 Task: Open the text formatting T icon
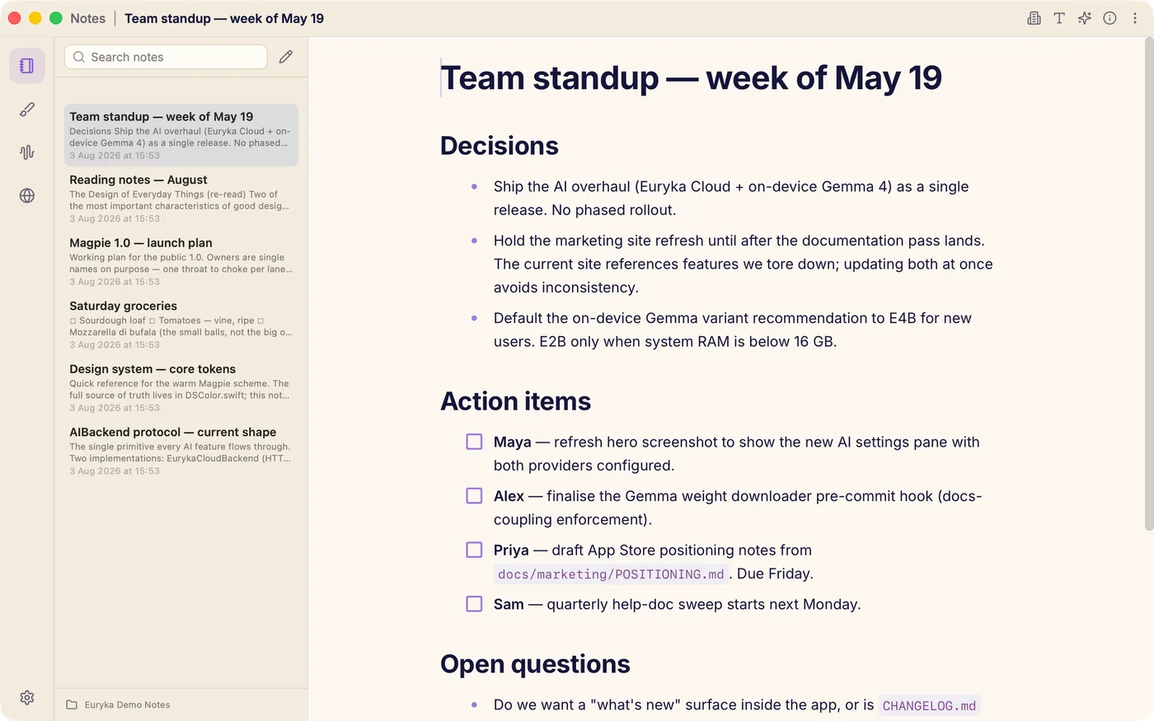[x=1059, y=18]
